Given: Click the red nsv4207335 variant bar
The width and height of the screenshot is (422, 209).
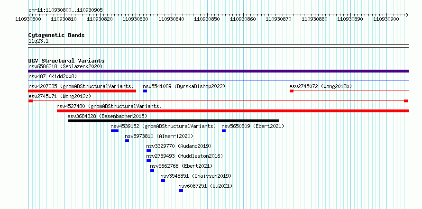Looking at the screenshot, I should 82,91.
